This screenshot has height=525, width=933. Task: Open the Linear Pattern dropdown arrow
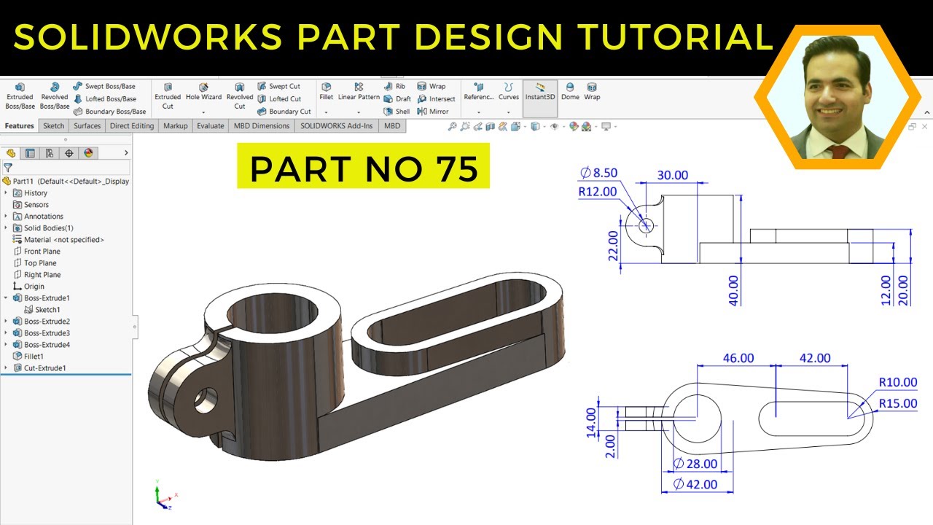[359, 112]
